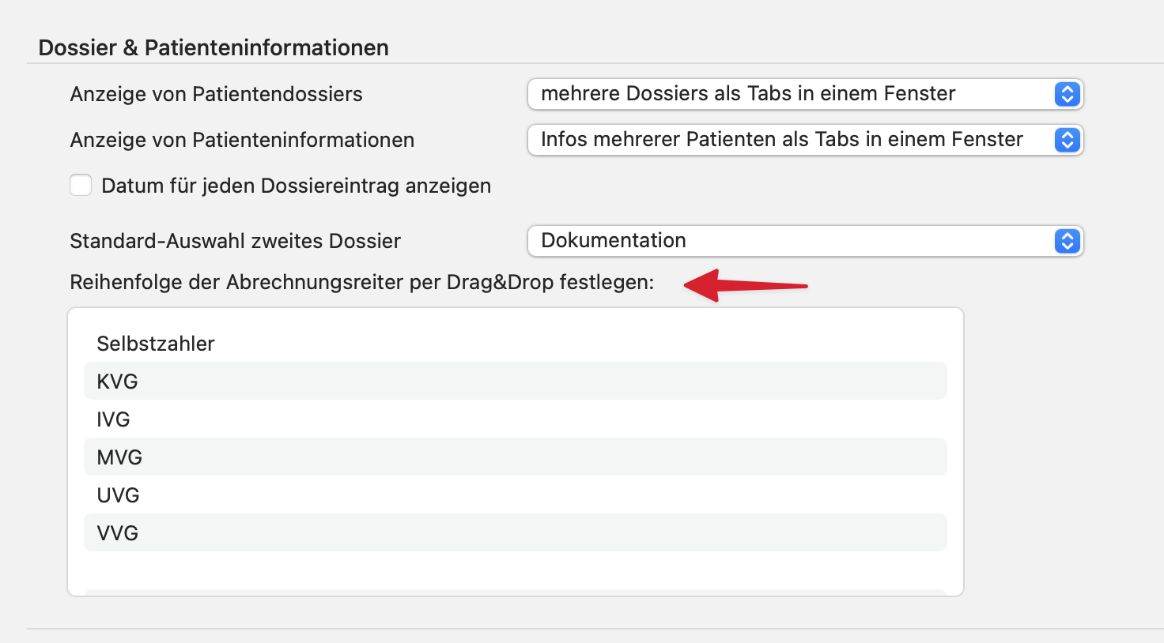Viewport: 1164px width, 643px height.
Task: Select the Selbstzahler entry in the list
Action: [156, 344]
